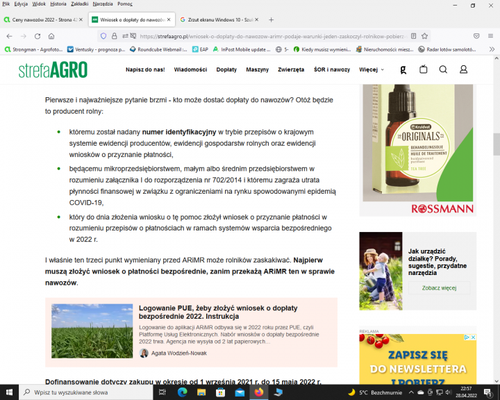Open Ventusky prognoza bookmark

97,49
